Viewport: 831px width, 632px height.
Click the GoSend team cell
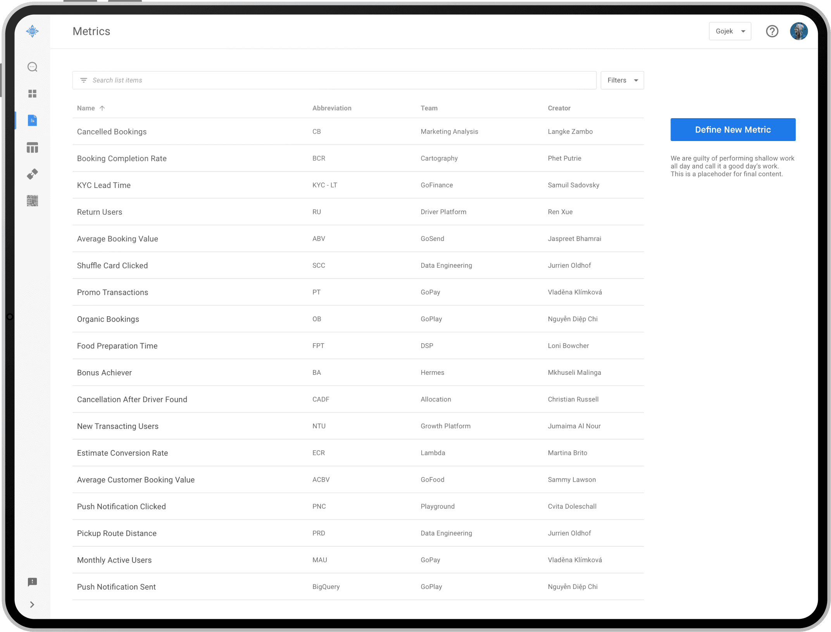click(432, 238)
